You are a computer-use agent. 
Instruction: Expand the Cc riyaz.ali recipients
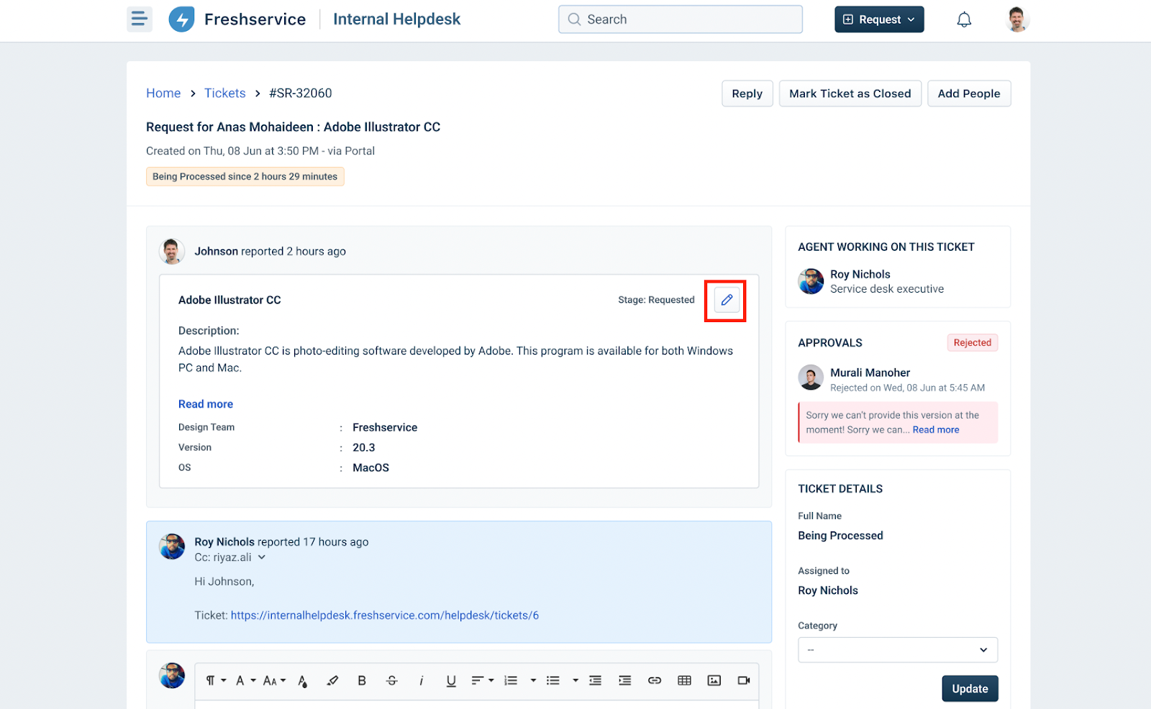coord(262,557)
